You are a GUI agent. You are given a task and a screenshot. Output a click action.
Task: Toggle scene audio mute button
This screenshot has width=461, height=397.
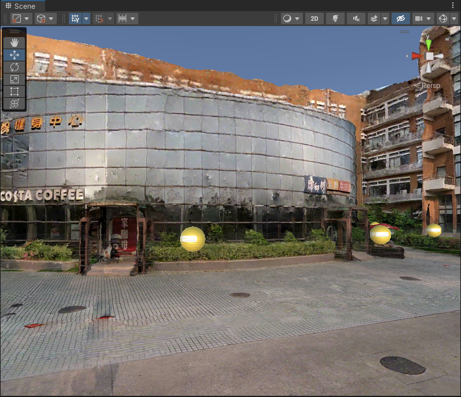pos(356,19)
